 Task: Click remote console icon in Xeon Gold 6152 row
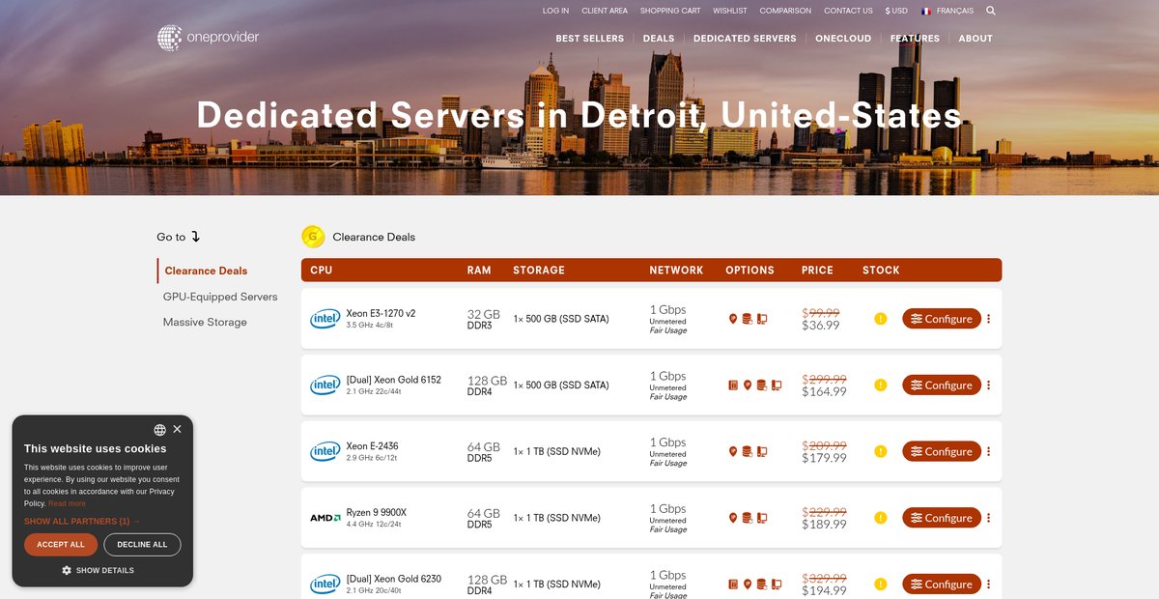777,385
